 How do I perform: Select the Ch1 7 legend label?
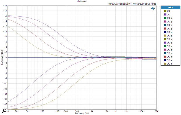click(169, 53)
